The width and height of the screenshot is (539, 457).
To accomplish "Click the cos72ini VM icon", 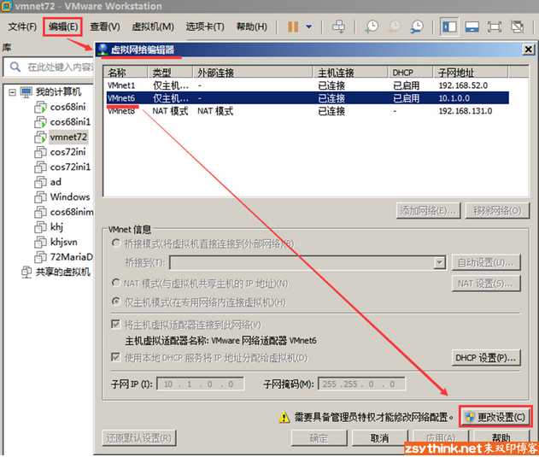I will (40, 152).
